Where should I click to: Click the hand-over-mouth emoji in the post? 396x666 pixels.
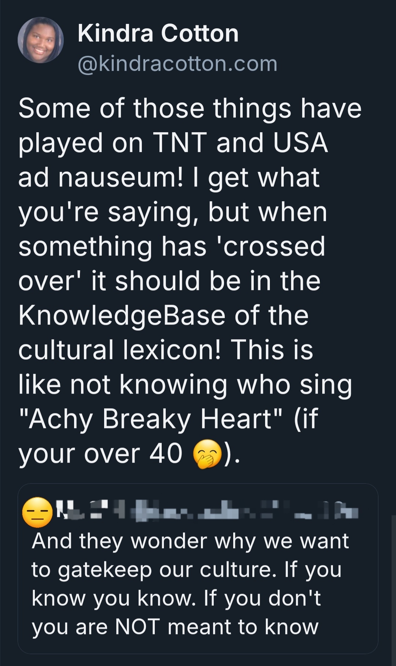[208, 454]
